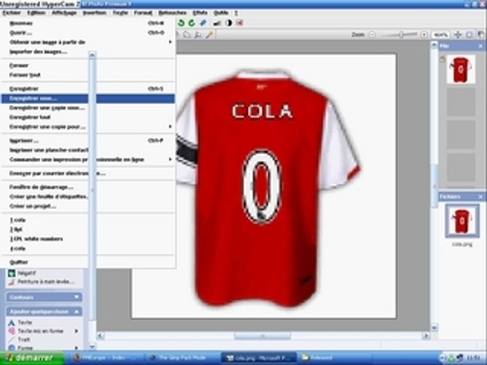This screenshot has width=487, height=365.
Task: Choose Ouvrir... from the menu
Action: pos(88,32)
